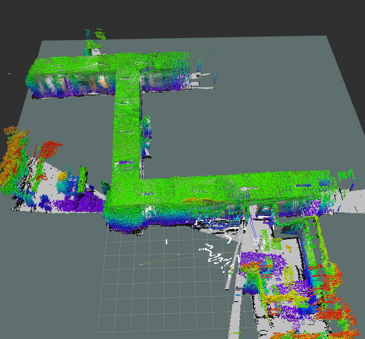Click the small white vertical mark on the grid
365x339 pixels.
pos(166,240)
